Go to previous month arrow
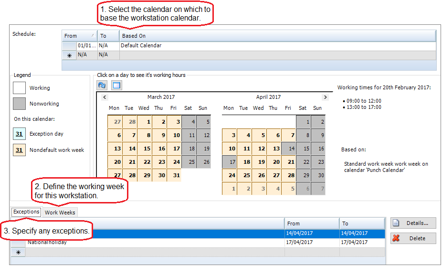 [x=105, y=97]
